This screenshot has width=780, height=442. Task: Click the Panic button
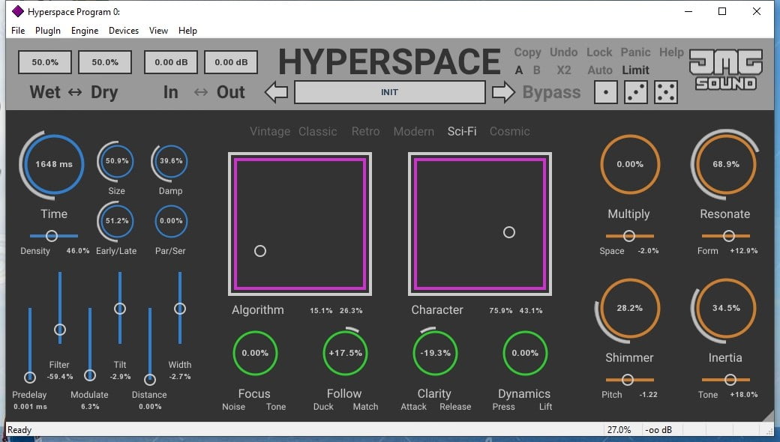636,52
